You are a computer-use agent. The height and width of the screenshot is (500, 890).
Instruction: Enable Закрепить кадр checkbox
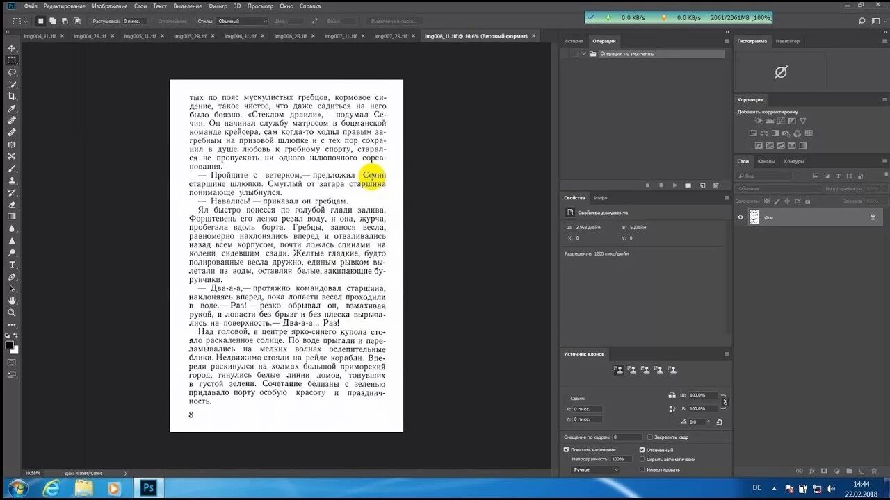[x=650, y=437]
